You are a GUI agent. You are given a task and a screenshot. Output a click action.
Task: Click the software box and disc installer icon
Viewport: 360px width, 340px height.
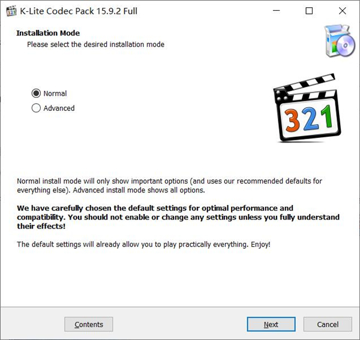coord(338,43)
